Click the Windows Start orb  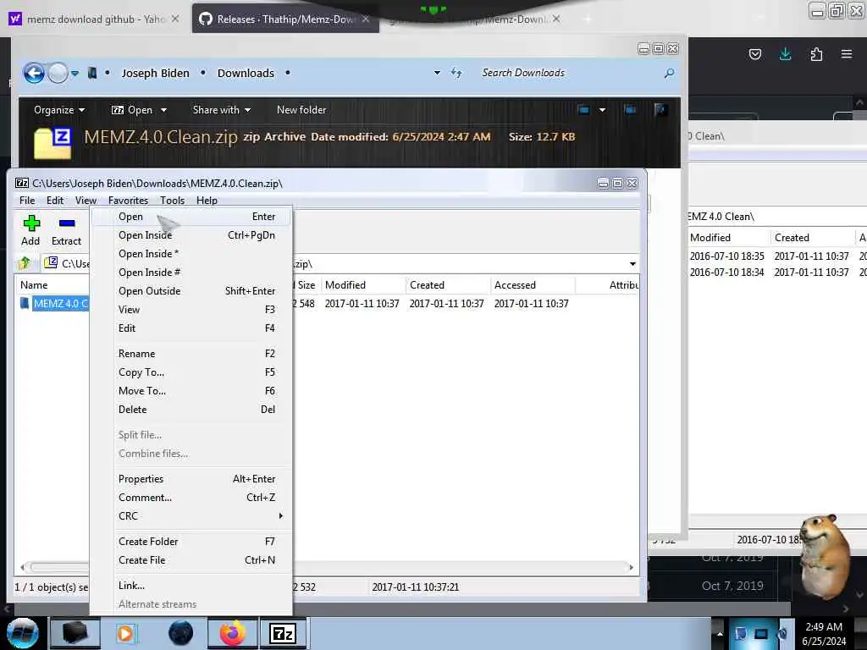23,633
